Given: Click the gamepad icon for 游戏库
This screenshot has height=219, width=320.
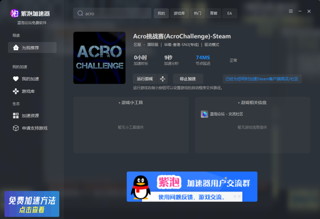Looking at the screenshot, I should 16,91.
